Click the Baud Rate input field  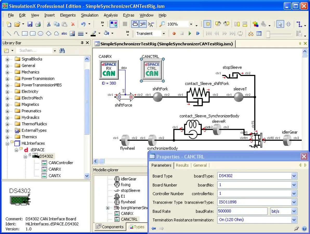242,211
